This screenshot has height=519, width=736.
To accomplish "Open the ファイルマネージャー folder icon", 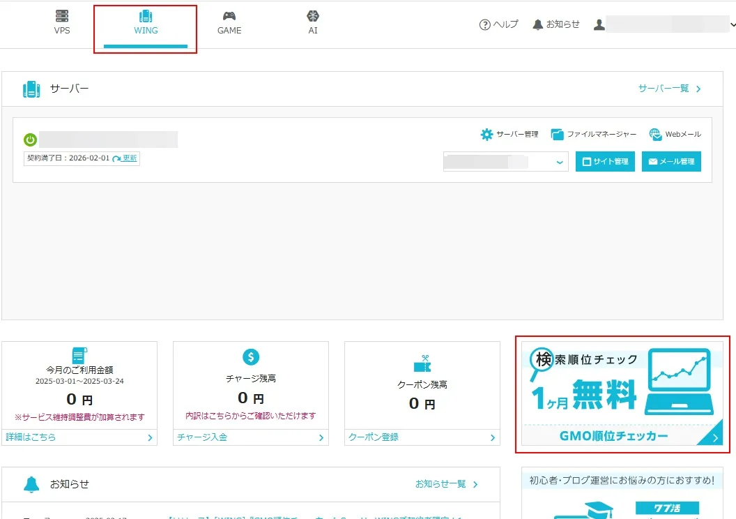I will pos(557,135).
